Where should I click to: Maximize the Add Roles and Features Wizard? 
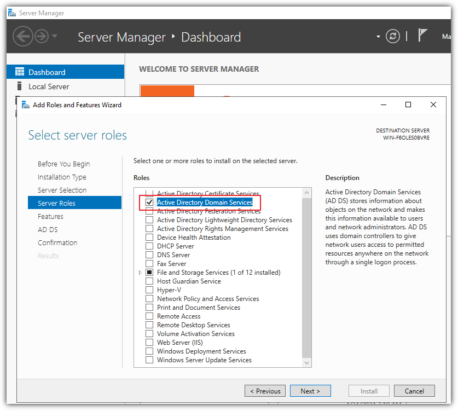click(x=408, y=105)
